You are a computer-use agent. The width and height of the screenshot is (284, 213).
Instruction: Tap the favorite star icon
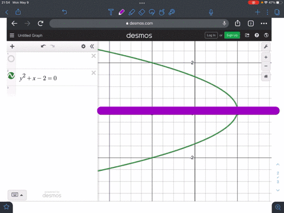point(7,207)
